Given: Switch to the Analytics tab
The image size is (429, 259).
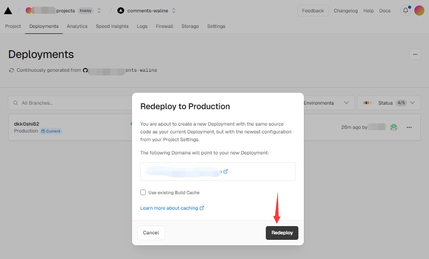Looking at the screenshot, I should point(77,26).
